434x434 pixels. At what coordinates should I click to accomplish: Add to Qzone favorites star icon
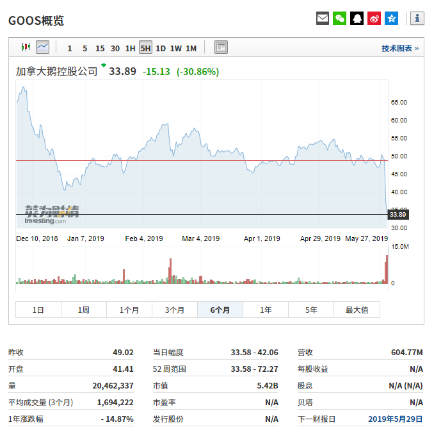click(391, 19)
